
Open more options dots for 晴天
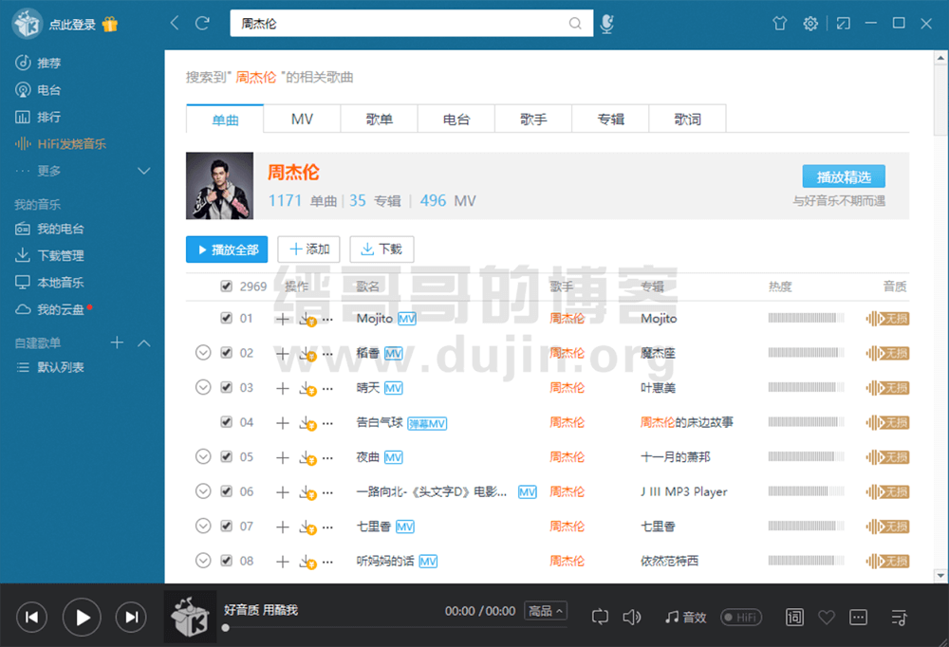coord(327,389)
